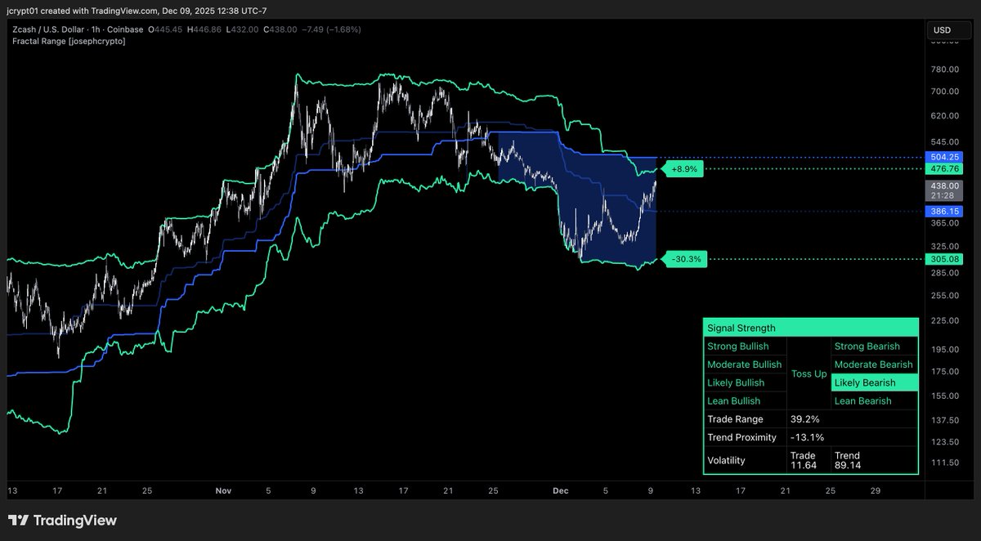Image resolution: width=981 pixels, height=541 pixels.
Task: Click the 111.50 price axis label
Action: [944, 463]
